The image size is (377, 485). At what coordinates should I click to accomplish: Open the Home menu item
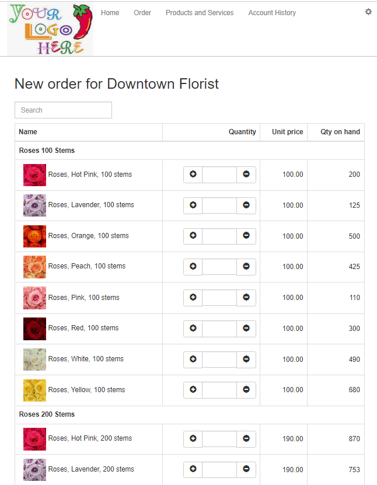110,13
